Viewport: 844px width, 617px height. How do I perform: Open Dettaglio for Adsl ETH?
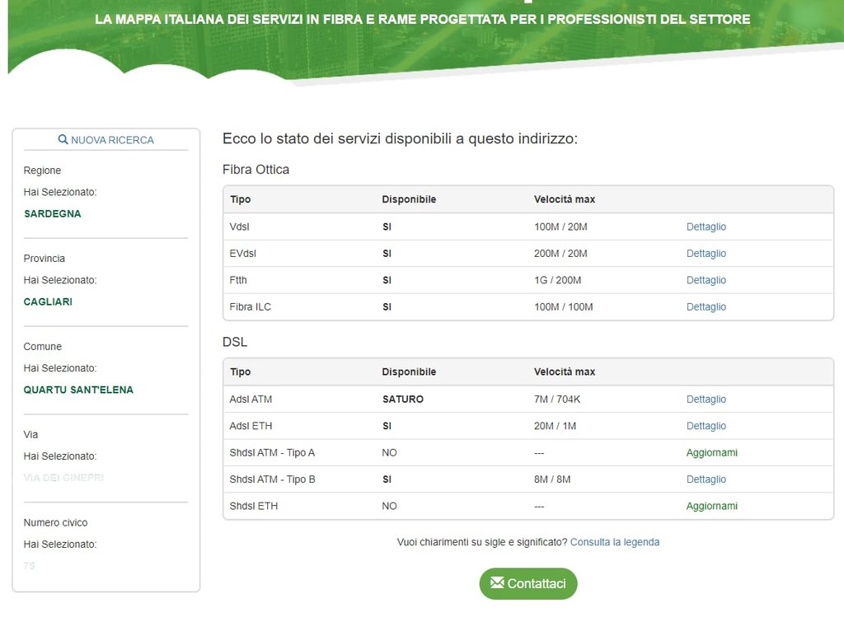[706, 426]
